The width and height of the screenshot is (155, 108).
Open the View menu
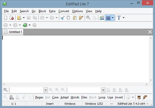(x=89, y=11)
